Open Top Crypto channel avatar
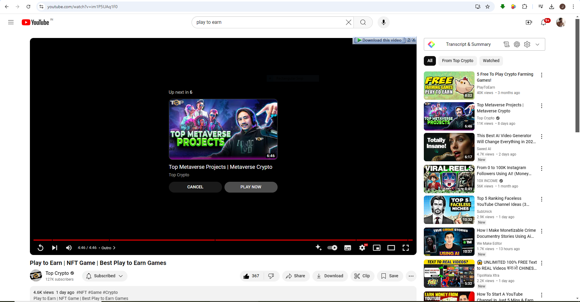The height and width of the screenshot is (302, 580). pos(36,275)
